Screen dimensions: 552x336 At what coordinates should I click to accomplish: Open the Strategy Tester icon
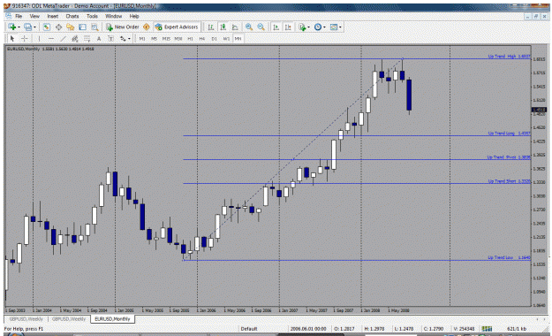95,27
